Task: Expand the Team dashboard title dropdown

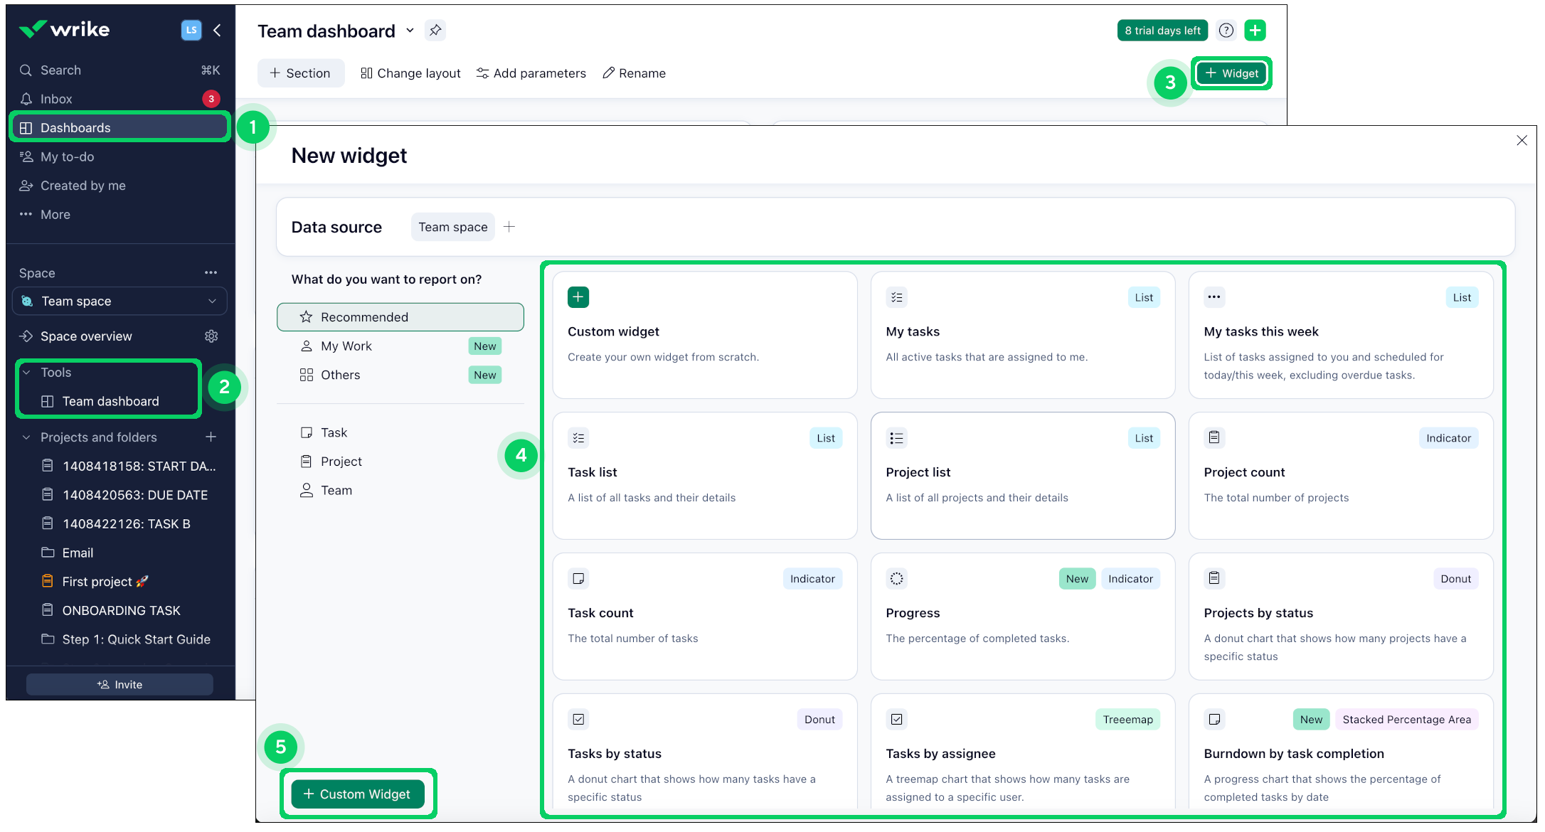Action: [x=410, y=31]
